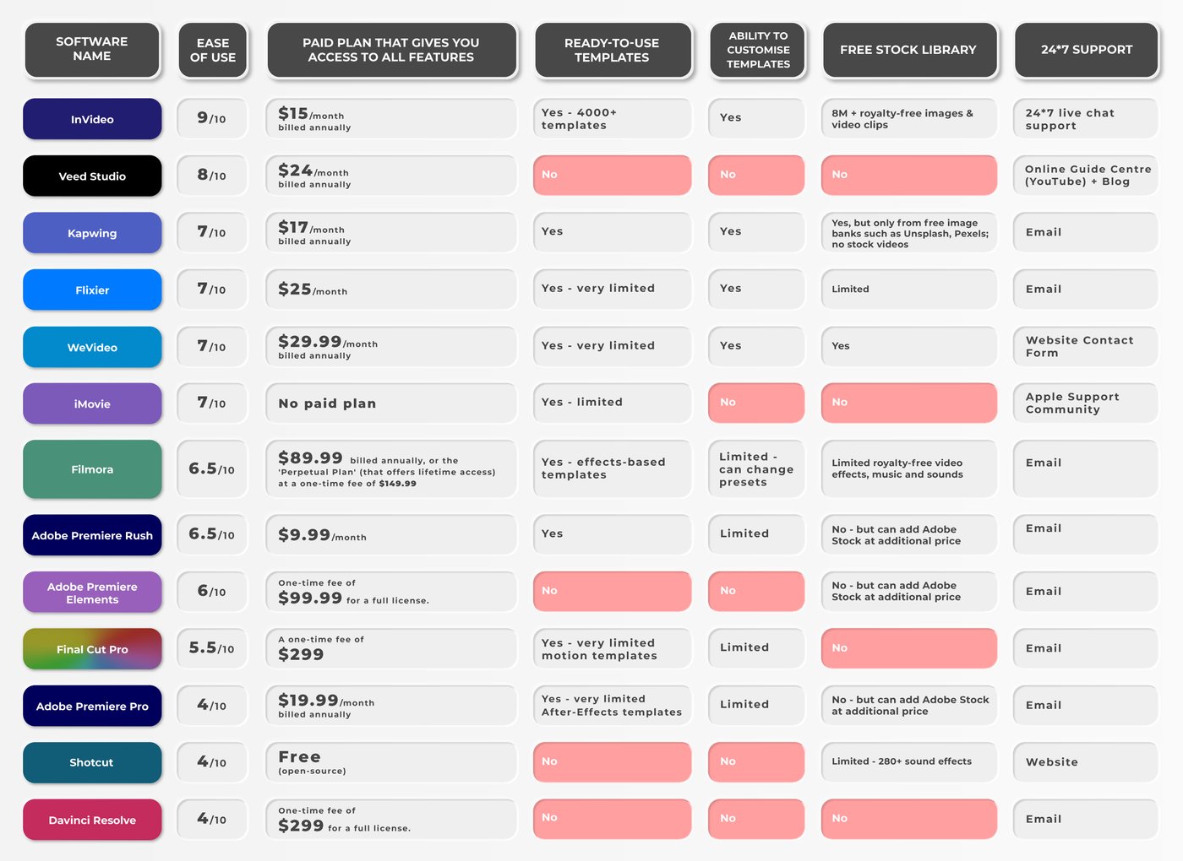This screenshot has height=861, width=1183.
Task: Select the Ready-to-Use Templates header
Action: click(612, 50)
